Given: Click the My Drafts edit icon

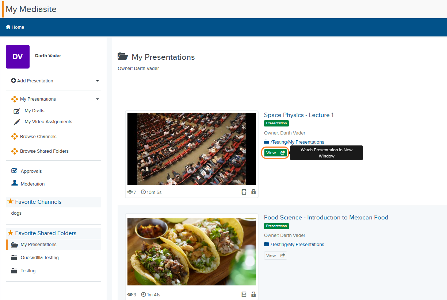Looking at the screenshot, I should click(17, 111).
